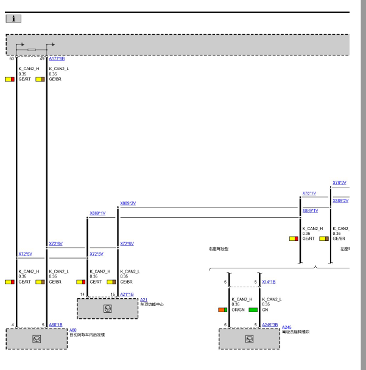Click the info icon button

[13, 19]
